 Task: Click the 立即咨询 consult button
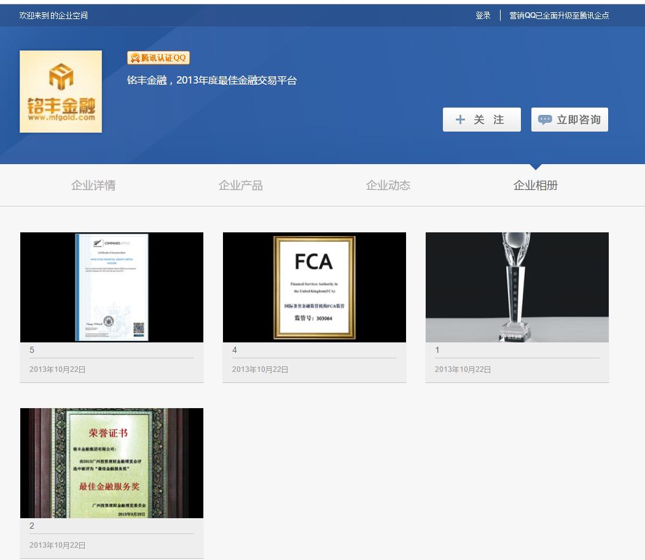click(569, 119)
